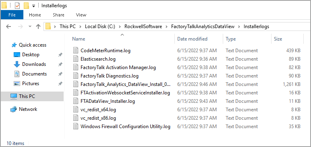The width and height of the screenshot is (311, 147).
Task: Navigate to Local Disk (C:) breadcrumb
Action: [x=100, y=27]
